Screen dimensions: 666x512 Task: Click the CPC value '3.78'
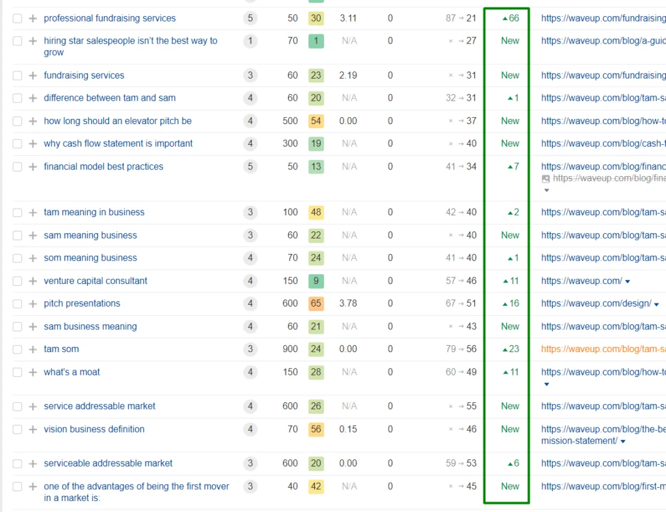(348, 303)
